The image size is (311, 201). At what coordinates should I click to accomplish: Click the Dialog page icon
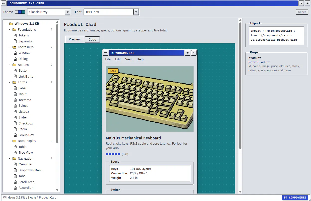pyautogui.click(x=15, y=59)
